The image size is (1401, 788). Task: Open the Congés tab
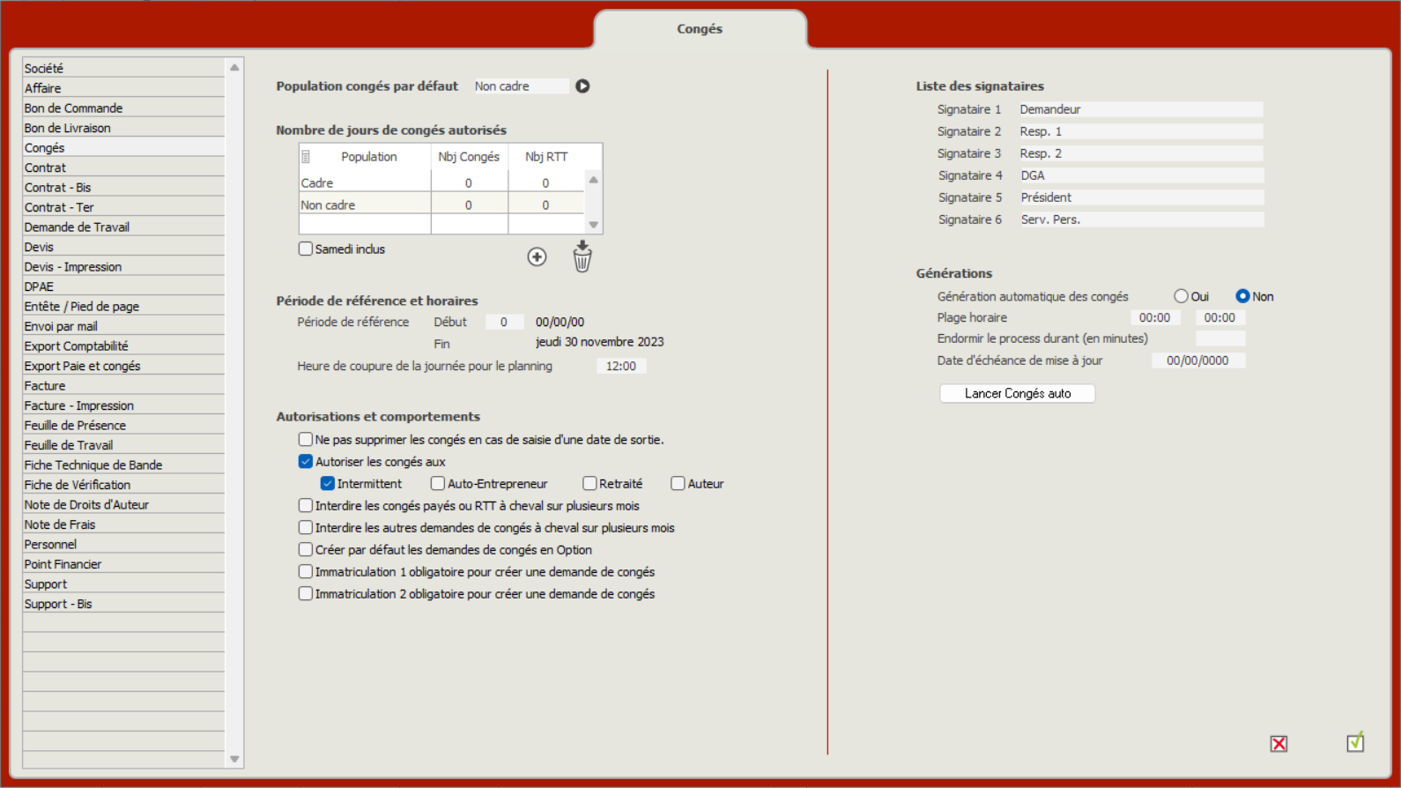click(700, 29)
